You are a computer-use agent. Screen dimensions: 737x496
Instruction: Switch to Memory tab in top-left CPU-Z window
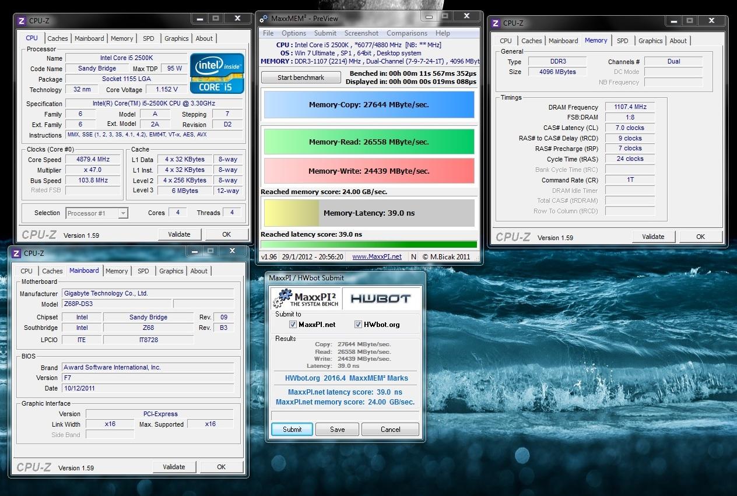click(122, 38)
